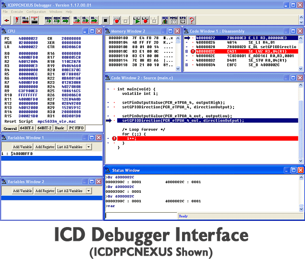Click the Status Window command input field
Screen dimensions: 305x259
(x=141, y=216)
